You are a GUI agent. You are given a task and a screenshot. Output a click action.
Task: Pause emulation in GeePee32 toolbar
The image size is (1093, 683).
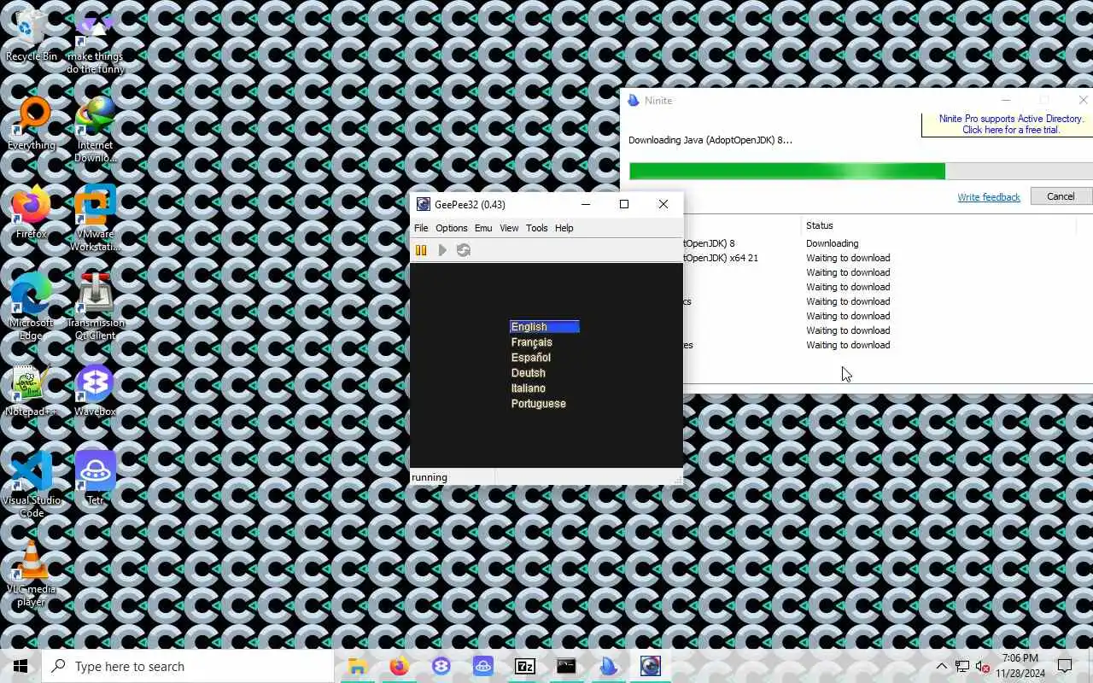click(421, 250)
